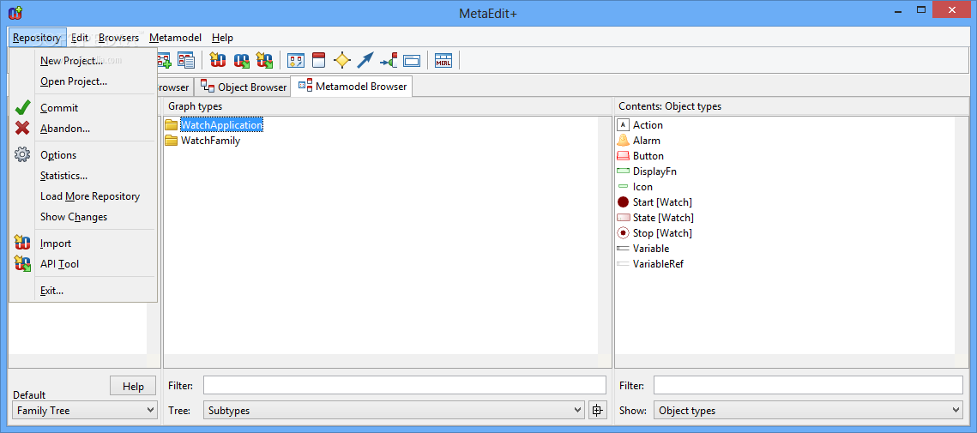The image size is (977, 433).
Task: Open the Relationship Tool diamond icon
Action: point(342,60)
